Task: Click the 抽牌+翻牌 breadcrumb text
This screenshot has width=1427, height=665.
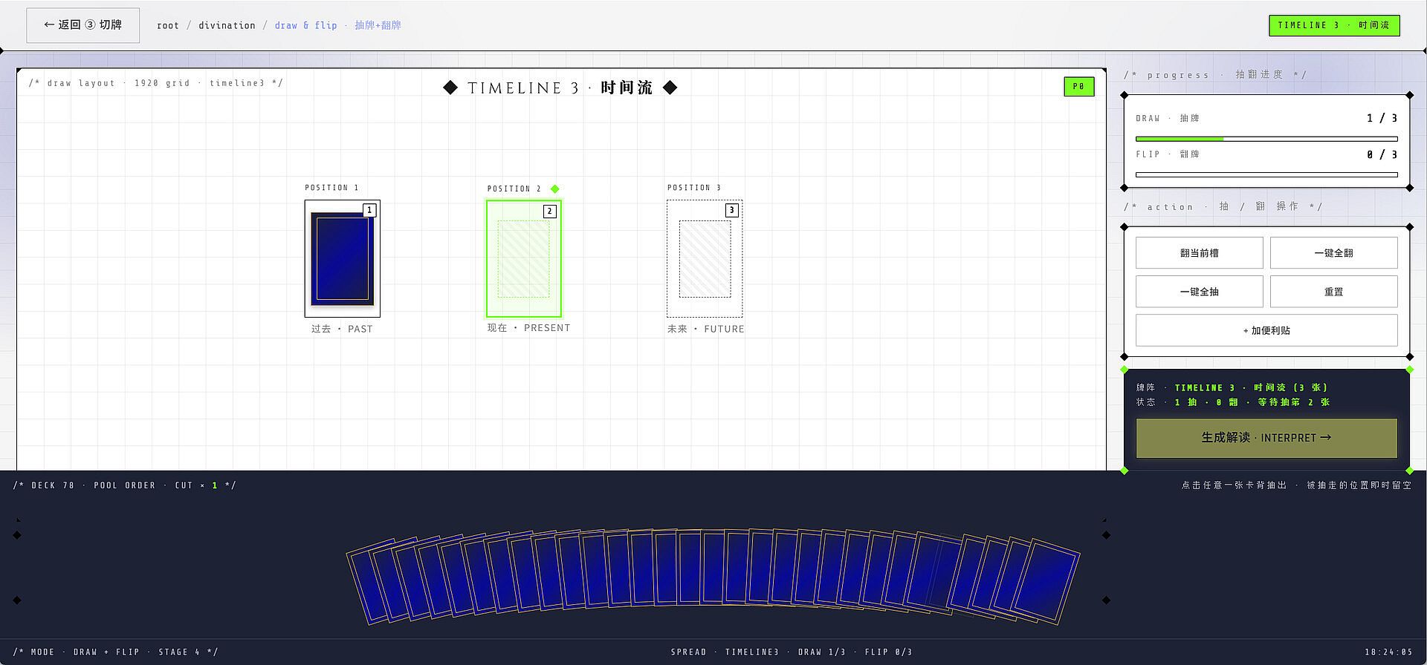Action: click(378, 25)
